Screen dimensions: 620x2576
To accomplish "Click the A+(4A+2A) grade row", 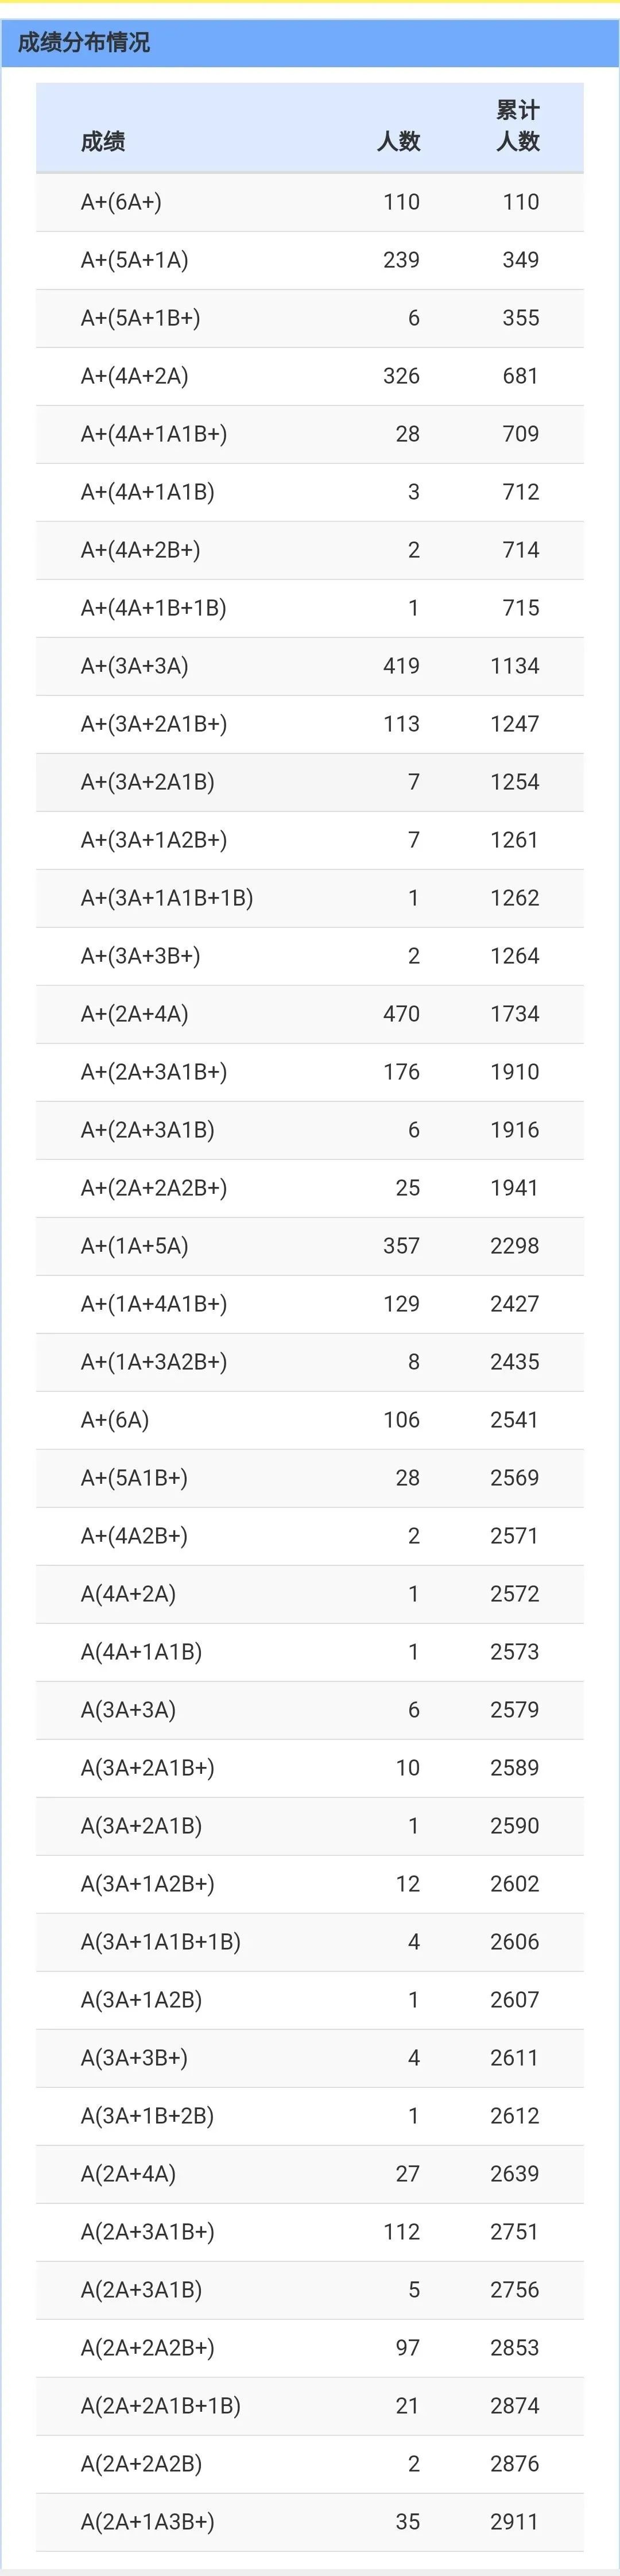I will click(310, 376).
